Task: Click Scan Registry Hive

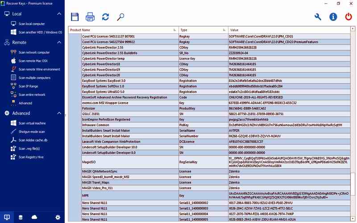Action: (32, 157)
